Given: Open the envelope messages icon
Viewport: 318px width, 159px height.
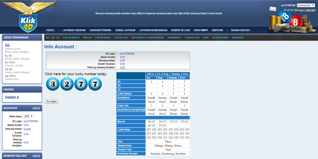Looking at the screenshot, I should tap(273, 9).
